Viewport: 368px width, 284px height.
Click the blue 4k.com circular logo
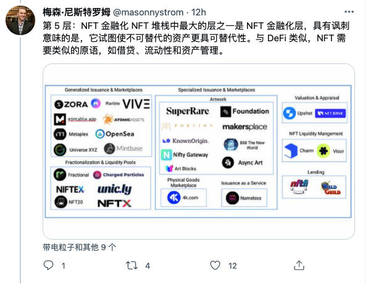[x=174, y=198]
